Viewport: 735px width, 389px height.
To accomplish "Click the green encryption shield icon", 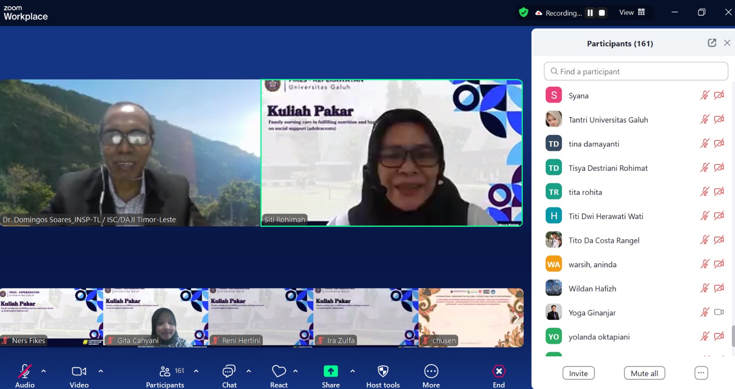I will [x=523, y=12].
